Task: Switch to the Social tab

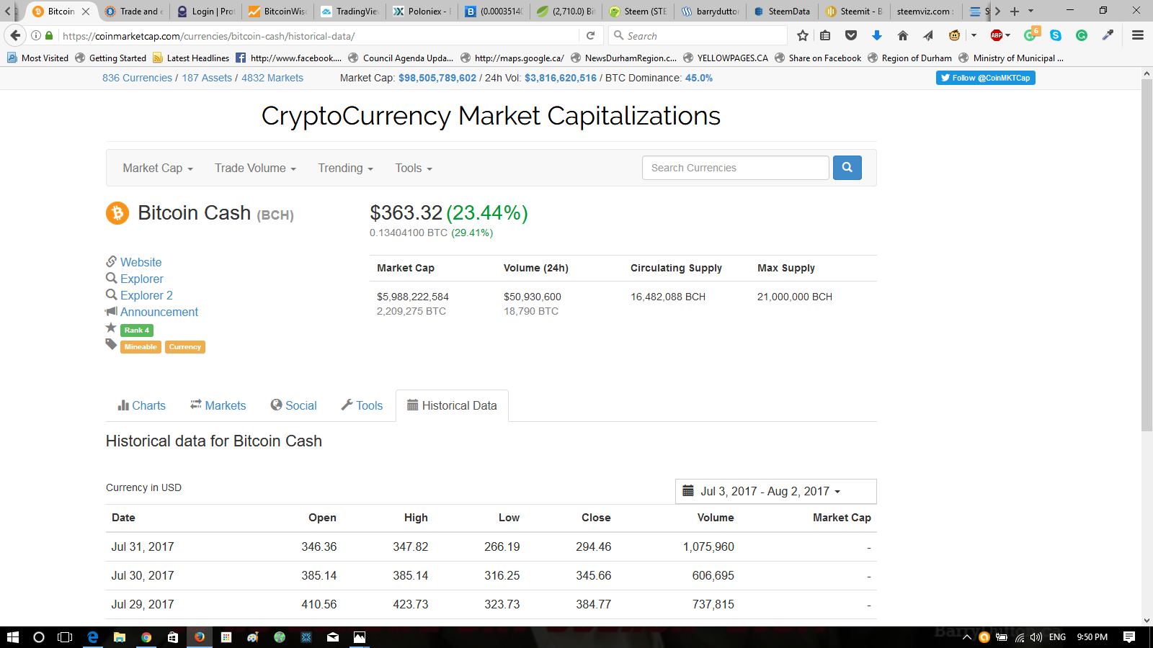Action: pyautogui.click(x=294, y=405)
